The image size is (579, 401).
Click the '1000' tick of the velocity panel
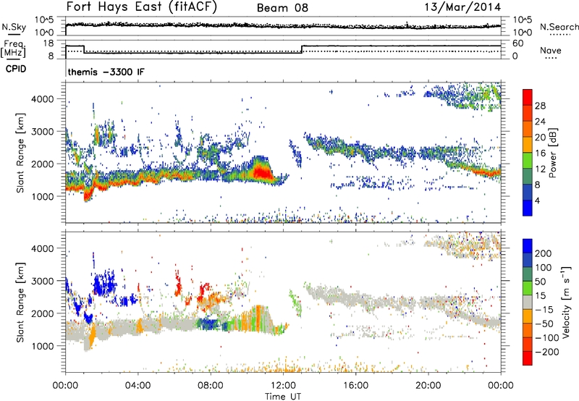(42, 346)
